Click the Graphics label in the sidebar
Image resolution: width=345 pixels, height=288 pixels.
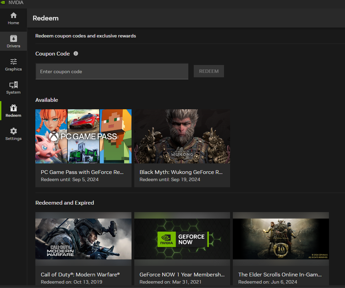[x=13, y=69]
